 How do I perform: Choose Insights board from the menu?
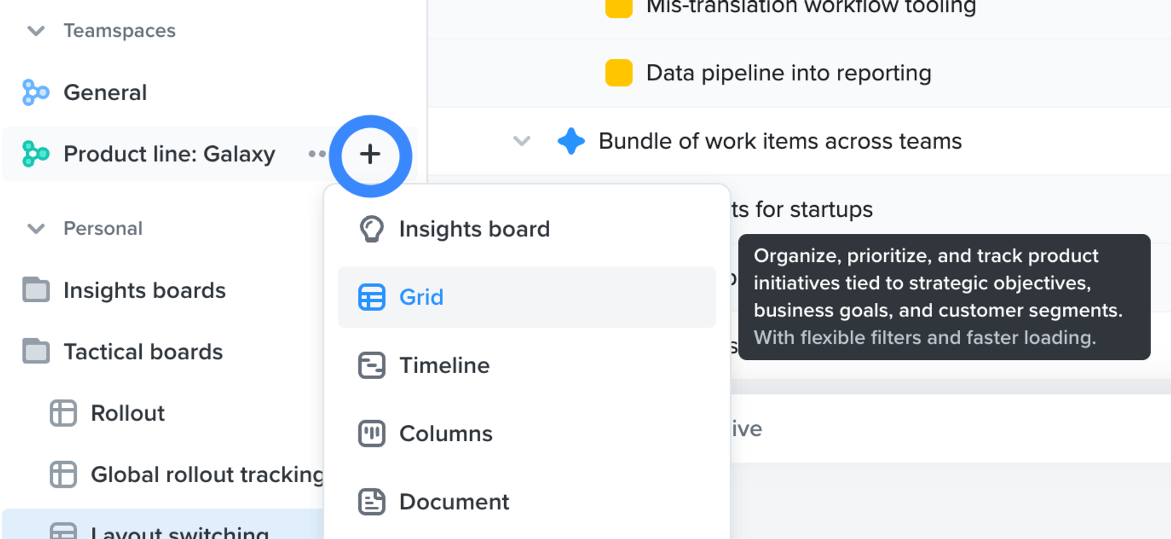474,228
